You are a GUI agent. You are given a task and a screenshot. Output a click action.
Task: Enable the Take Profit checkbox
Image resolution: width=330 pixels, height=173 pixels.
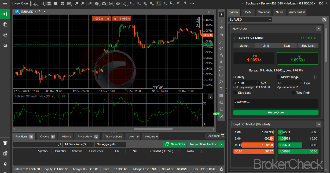(x=294, y=93)
